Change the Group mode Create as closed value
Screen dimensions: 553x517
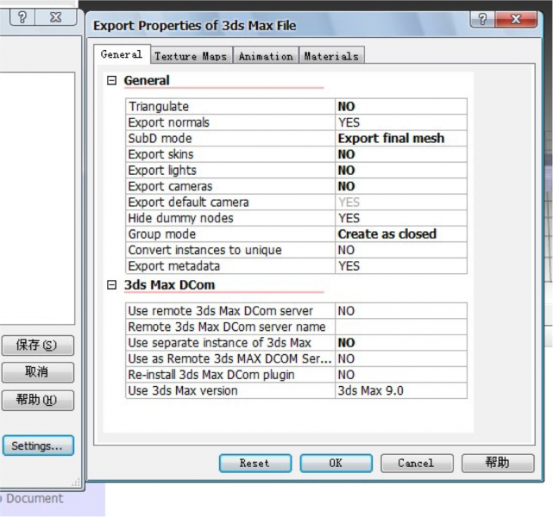(x=401, y=234)
